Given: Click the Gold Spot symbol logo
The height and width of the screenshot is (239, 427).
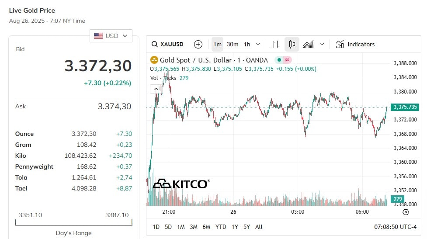Looking at the screenshot, I should tap(154, 60).
